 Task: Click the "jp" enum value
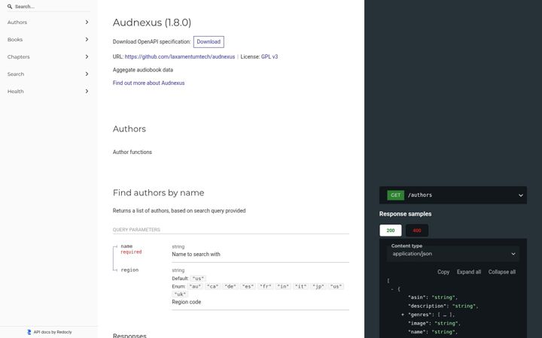[x=318, y=286]
